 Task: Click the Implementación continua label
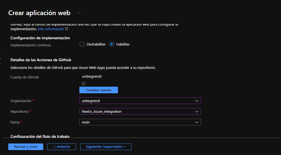(31, 45)
